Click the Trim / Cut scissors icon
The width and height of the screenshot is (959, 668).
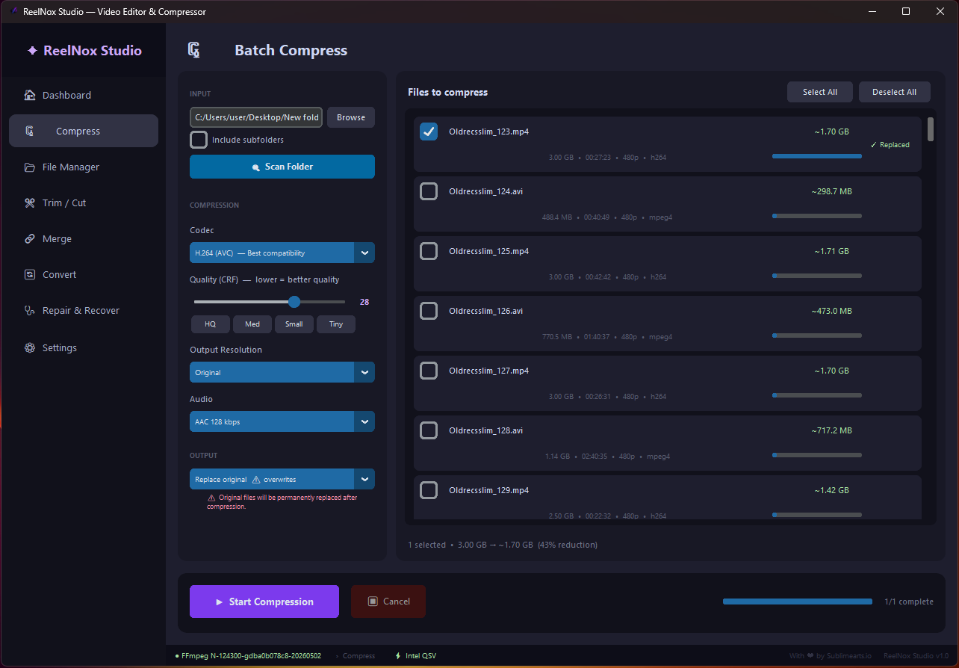tap(30, 202)
